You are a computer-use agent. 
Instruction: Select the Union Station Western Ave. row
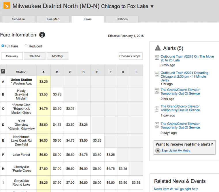point(71,82)
